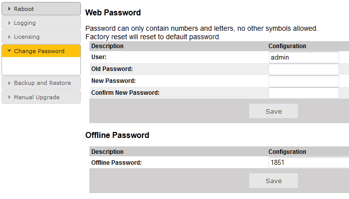Click the User field containing admin
349x199 pixels.
(x=303, y=57)
